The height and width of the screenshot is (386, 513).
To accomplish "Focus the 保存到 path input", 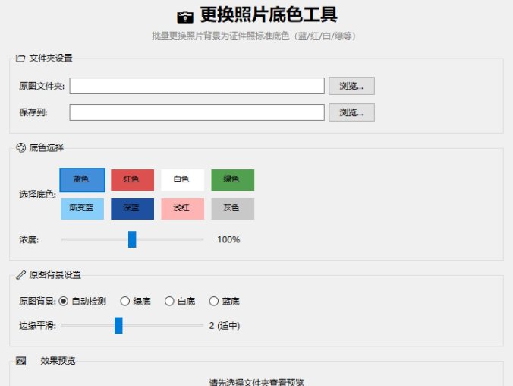I will (x=197, y=112).
